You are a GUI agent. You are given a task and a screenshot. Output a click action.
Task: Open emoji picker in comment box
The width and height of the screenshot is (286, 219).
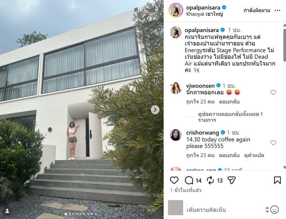274,209
